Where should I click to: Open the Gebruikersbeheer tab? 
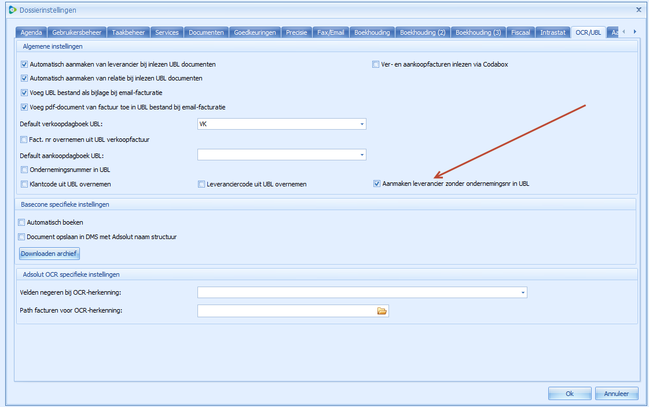pos(77,32)
